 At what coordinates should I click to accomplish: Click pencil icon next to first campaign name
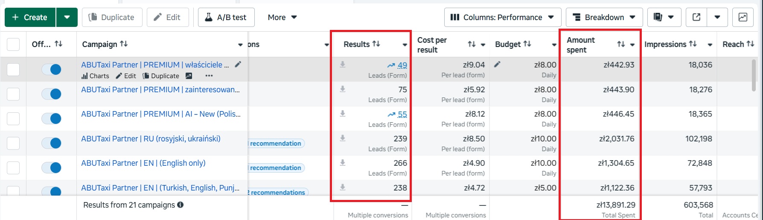click(238, 65)
